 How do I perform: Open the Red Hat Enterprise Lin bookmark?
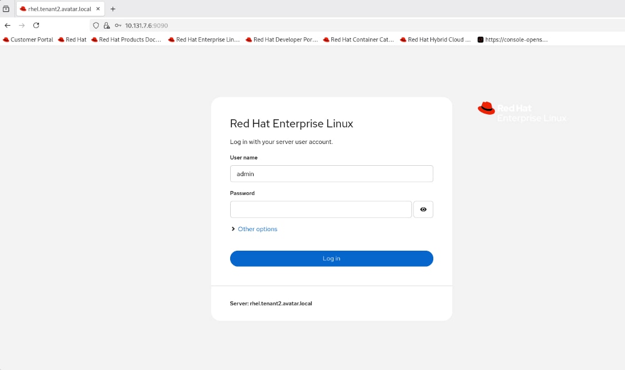[204, 40]
